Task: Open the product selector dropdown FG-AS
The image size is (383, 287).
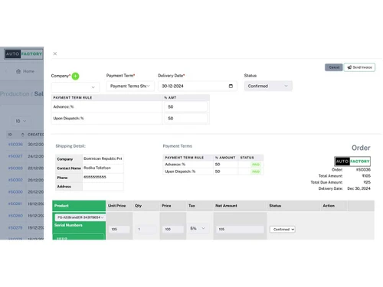Action: click(x=80, y=217)
